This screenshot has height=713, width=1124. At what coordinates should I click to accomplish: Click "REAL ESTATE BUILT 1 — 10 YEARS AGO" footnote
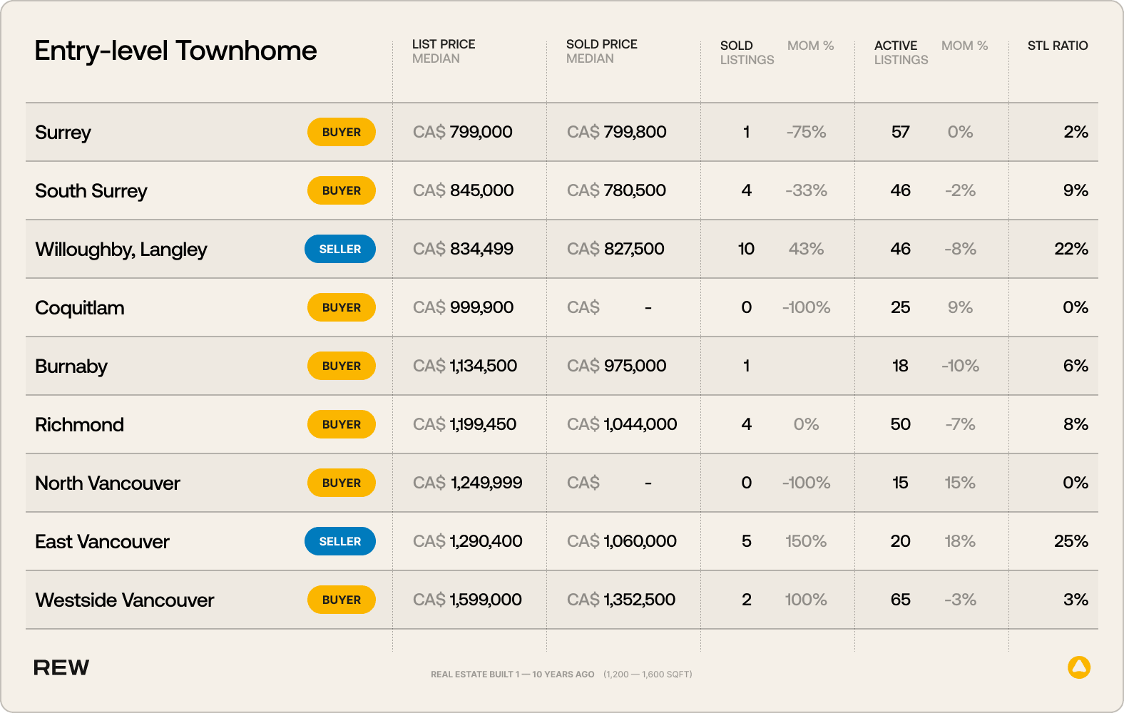tap(513, 674)
